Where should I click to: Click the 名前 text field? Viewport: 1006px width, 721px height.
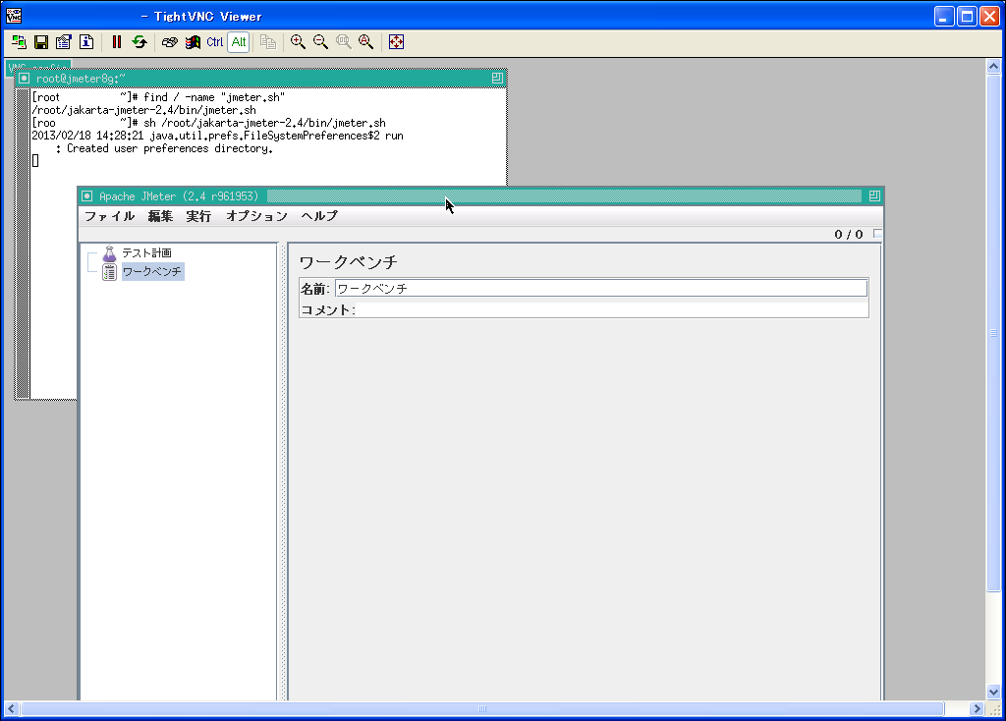coord(600,289)
